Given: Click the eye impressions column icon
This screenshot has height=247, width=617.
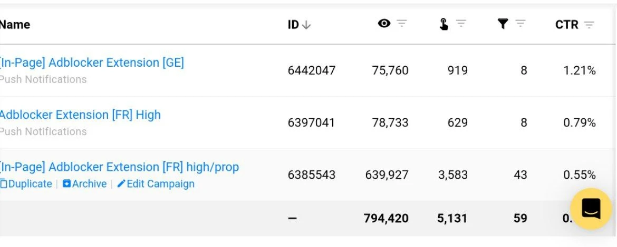Looking at the screenshot, I should coord(384,24).
